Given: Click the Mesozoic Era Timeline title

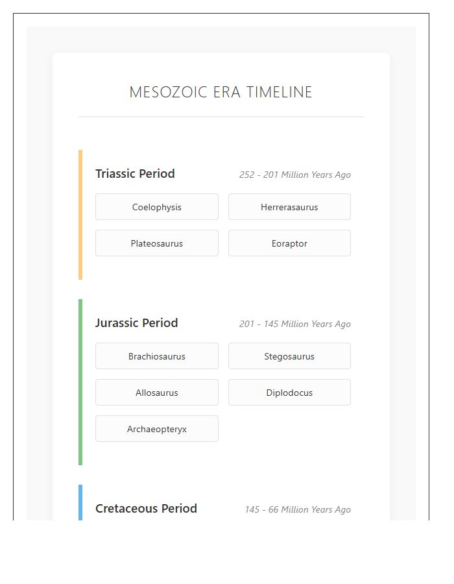Looking at the screenshot, I should tap(221, 92).
